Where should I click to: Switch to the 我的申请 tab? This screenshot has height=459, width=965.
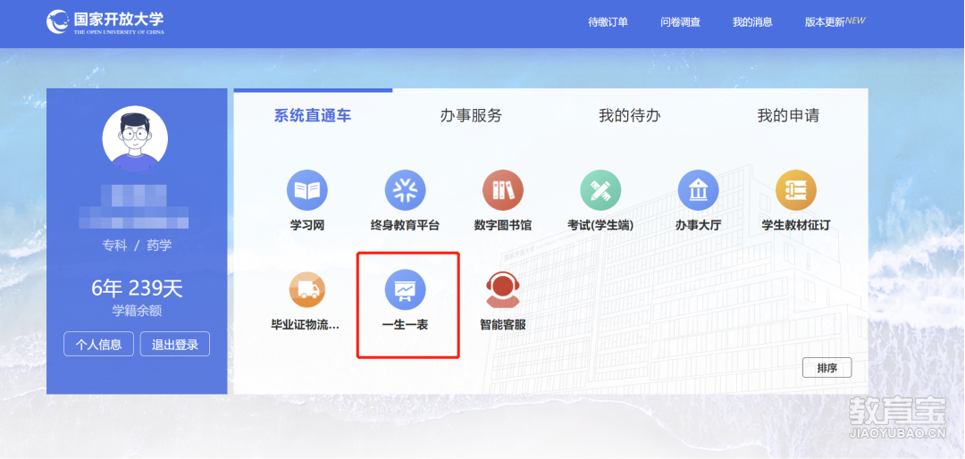[x=788, y=115]
